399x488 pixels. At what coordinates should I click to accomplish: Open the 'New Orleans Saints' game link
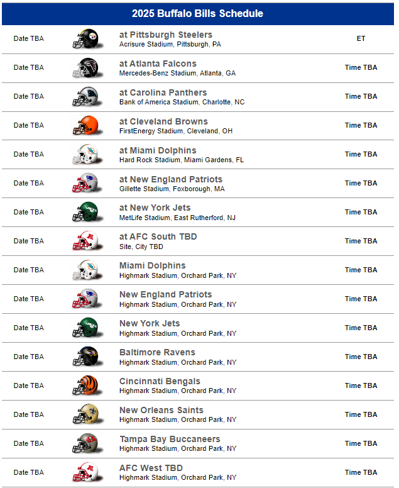coord(161,410)
